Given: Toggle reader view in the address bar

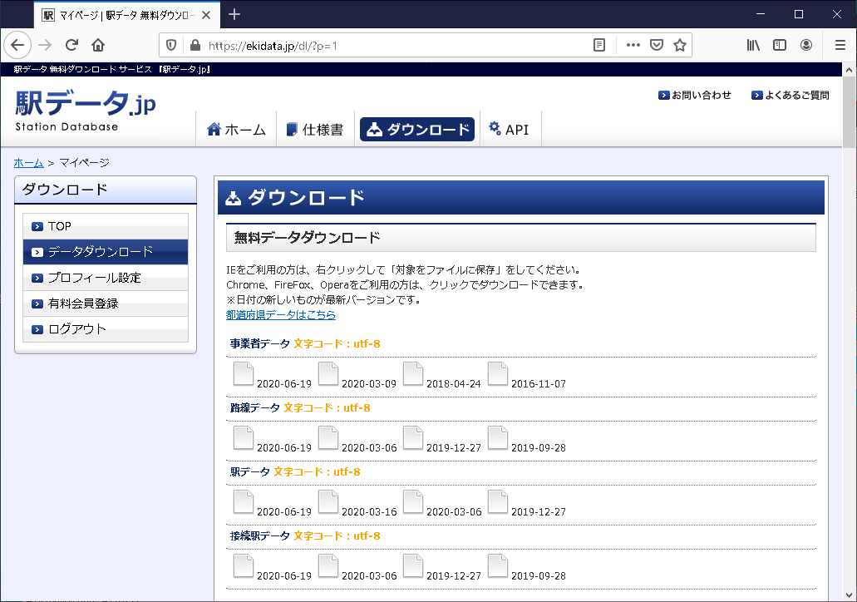Looking at the screenshot, I should click(599, 45).
